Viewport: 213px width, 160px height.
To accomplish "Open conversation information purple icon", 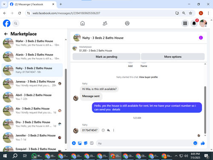I will coord(201,38).
